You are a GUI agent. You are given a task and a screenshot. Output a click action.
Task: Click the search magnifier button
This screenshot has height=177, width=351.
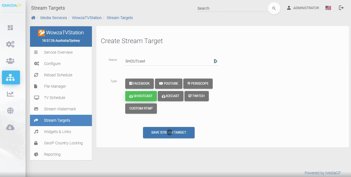274,8
